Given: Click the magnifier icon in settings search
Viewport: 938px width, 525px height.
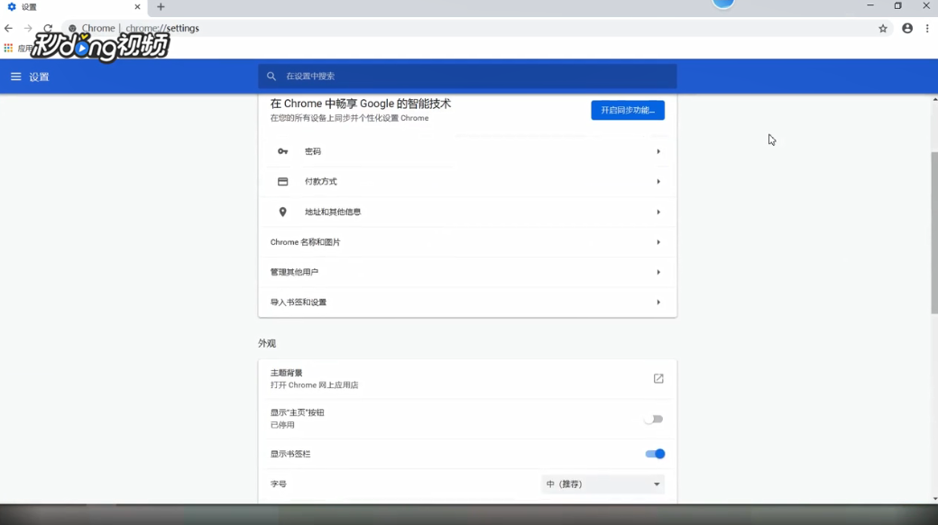Looking at the screenshot, I should pos(271,77).
